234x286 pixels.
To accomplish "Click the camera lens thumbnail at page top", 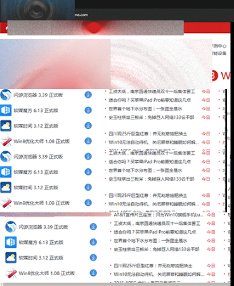I will [37, 10].
